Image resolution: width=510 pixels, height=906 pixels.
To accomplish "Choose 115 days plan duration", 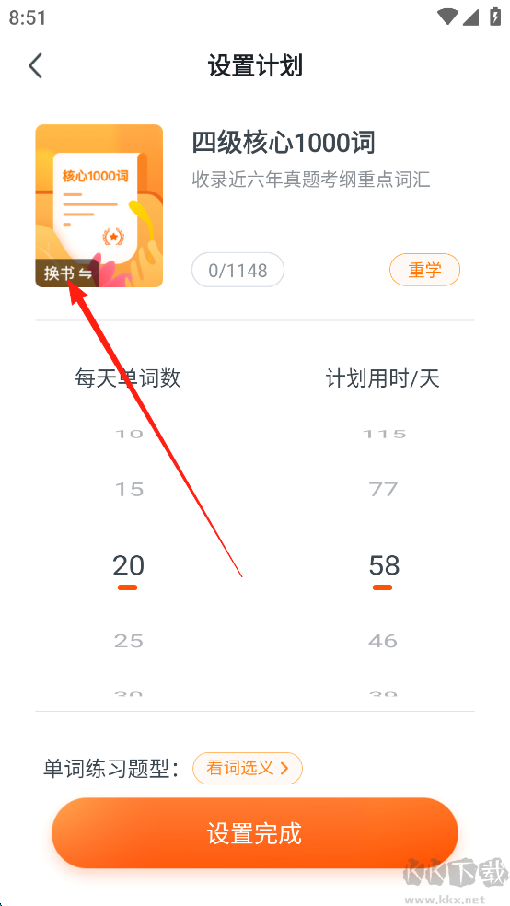I will click(x=384, y=434).
